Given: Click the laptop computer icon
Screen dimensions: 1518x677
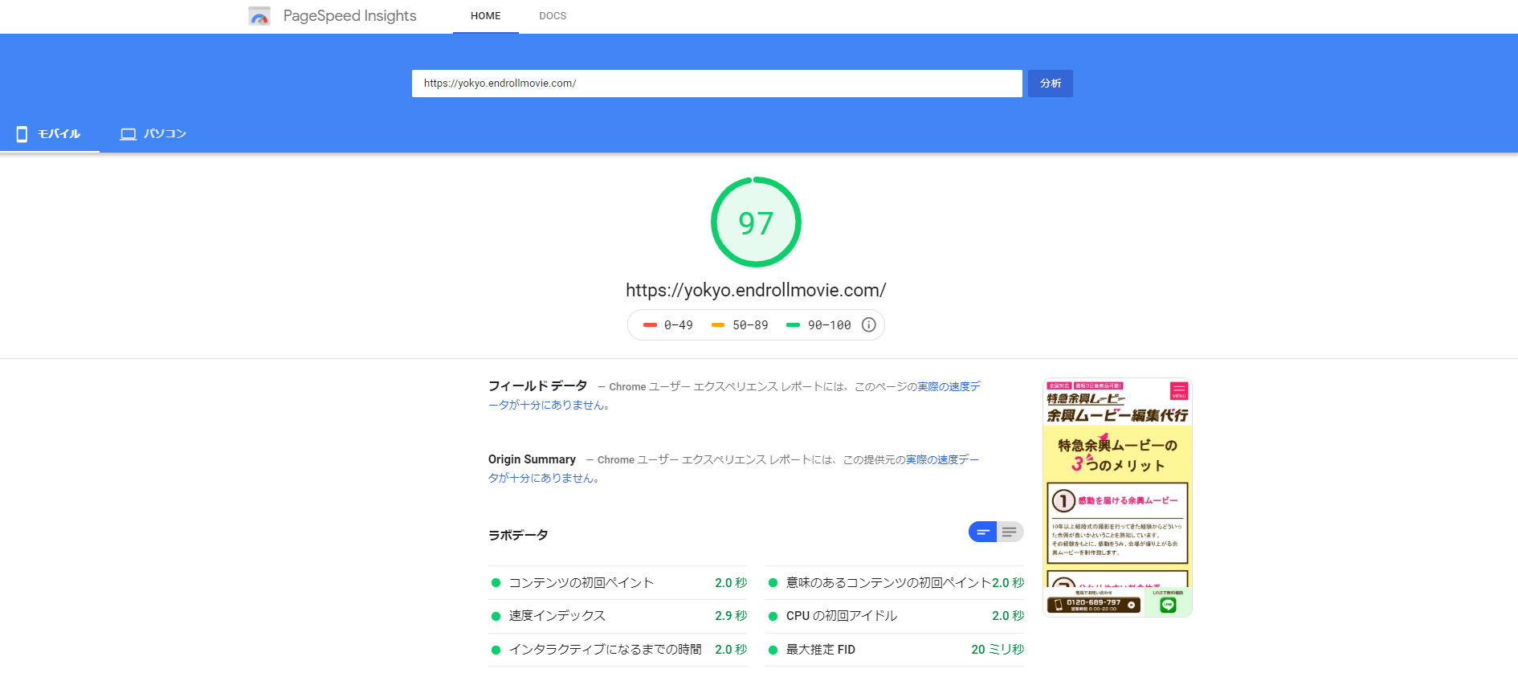Looking at the screenshot, I should [128, 134].
